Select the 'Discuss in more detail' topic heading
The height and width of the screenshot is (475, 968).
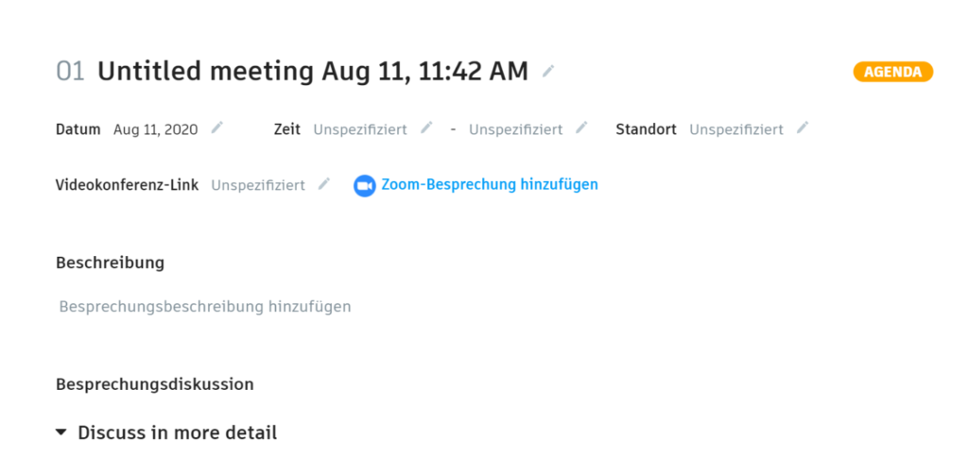(x=178, y=433)
